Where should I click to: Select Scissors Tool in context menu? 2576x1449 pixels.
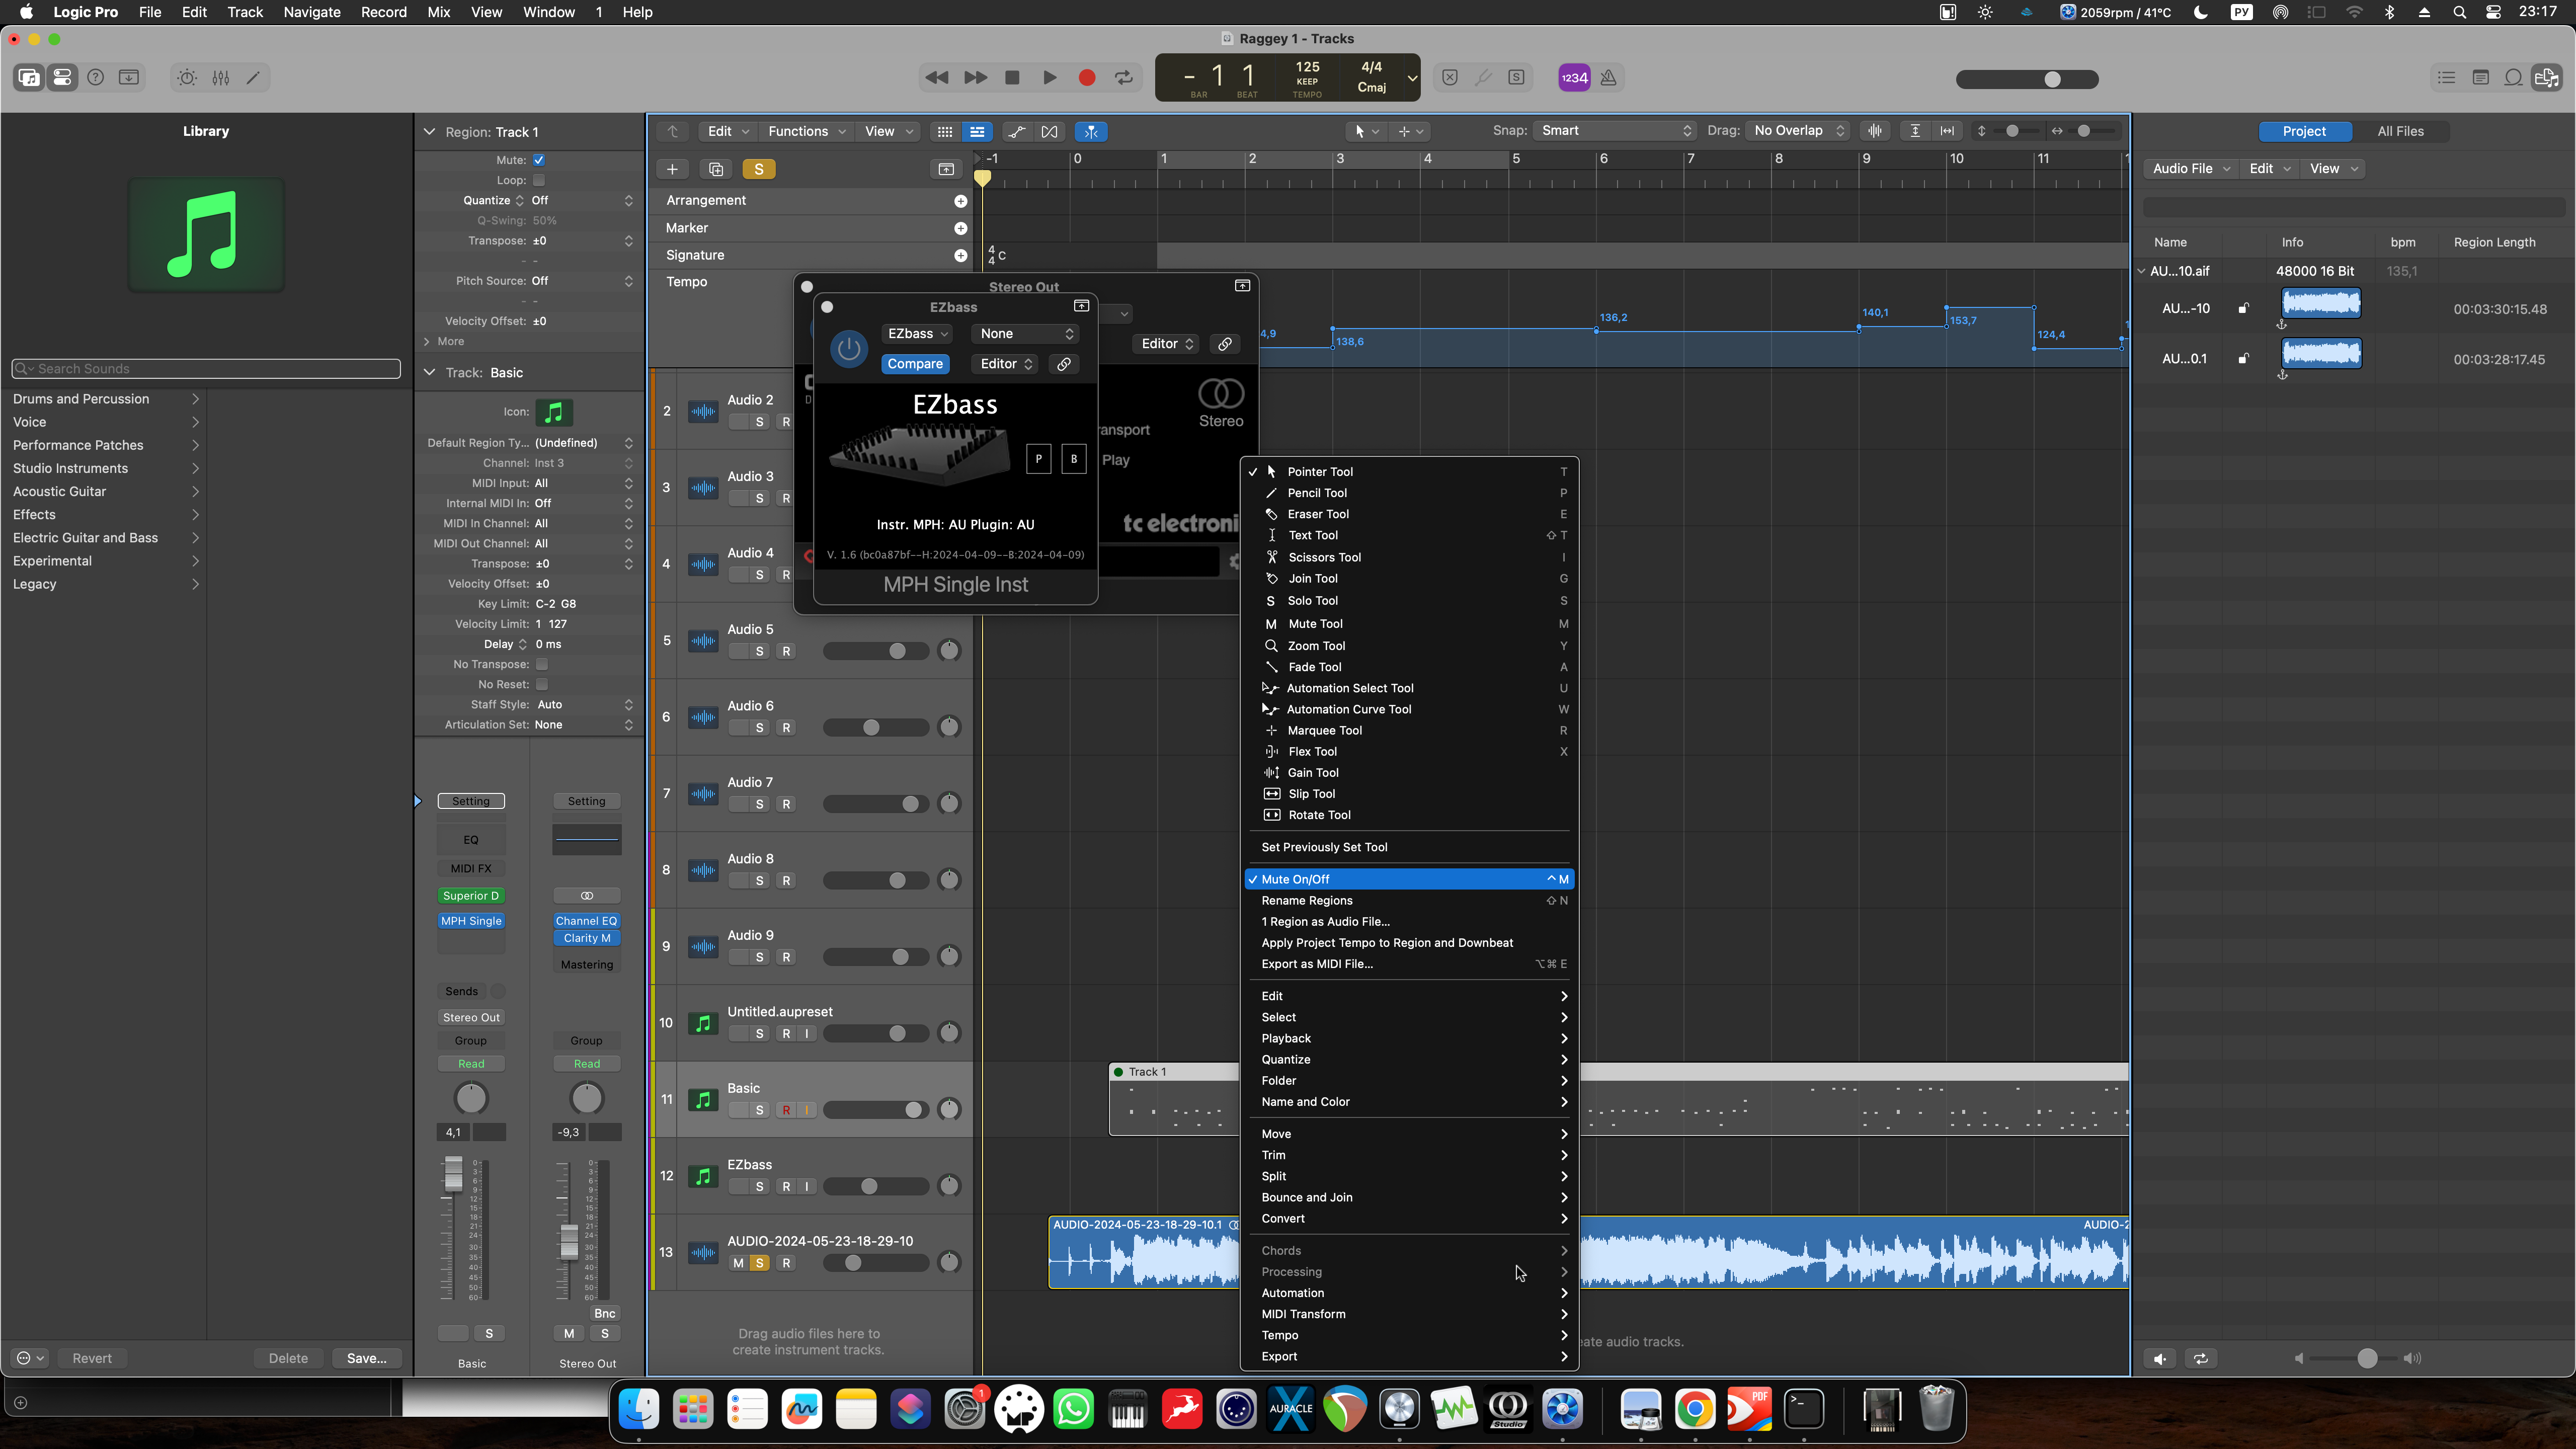[x=1410, y=557]
